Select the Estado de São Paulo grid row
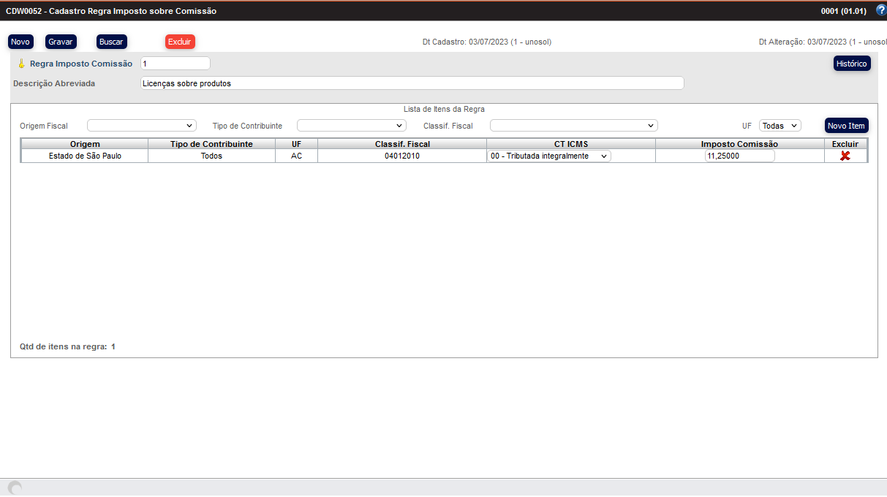The image size is (887, 497). 84,155
